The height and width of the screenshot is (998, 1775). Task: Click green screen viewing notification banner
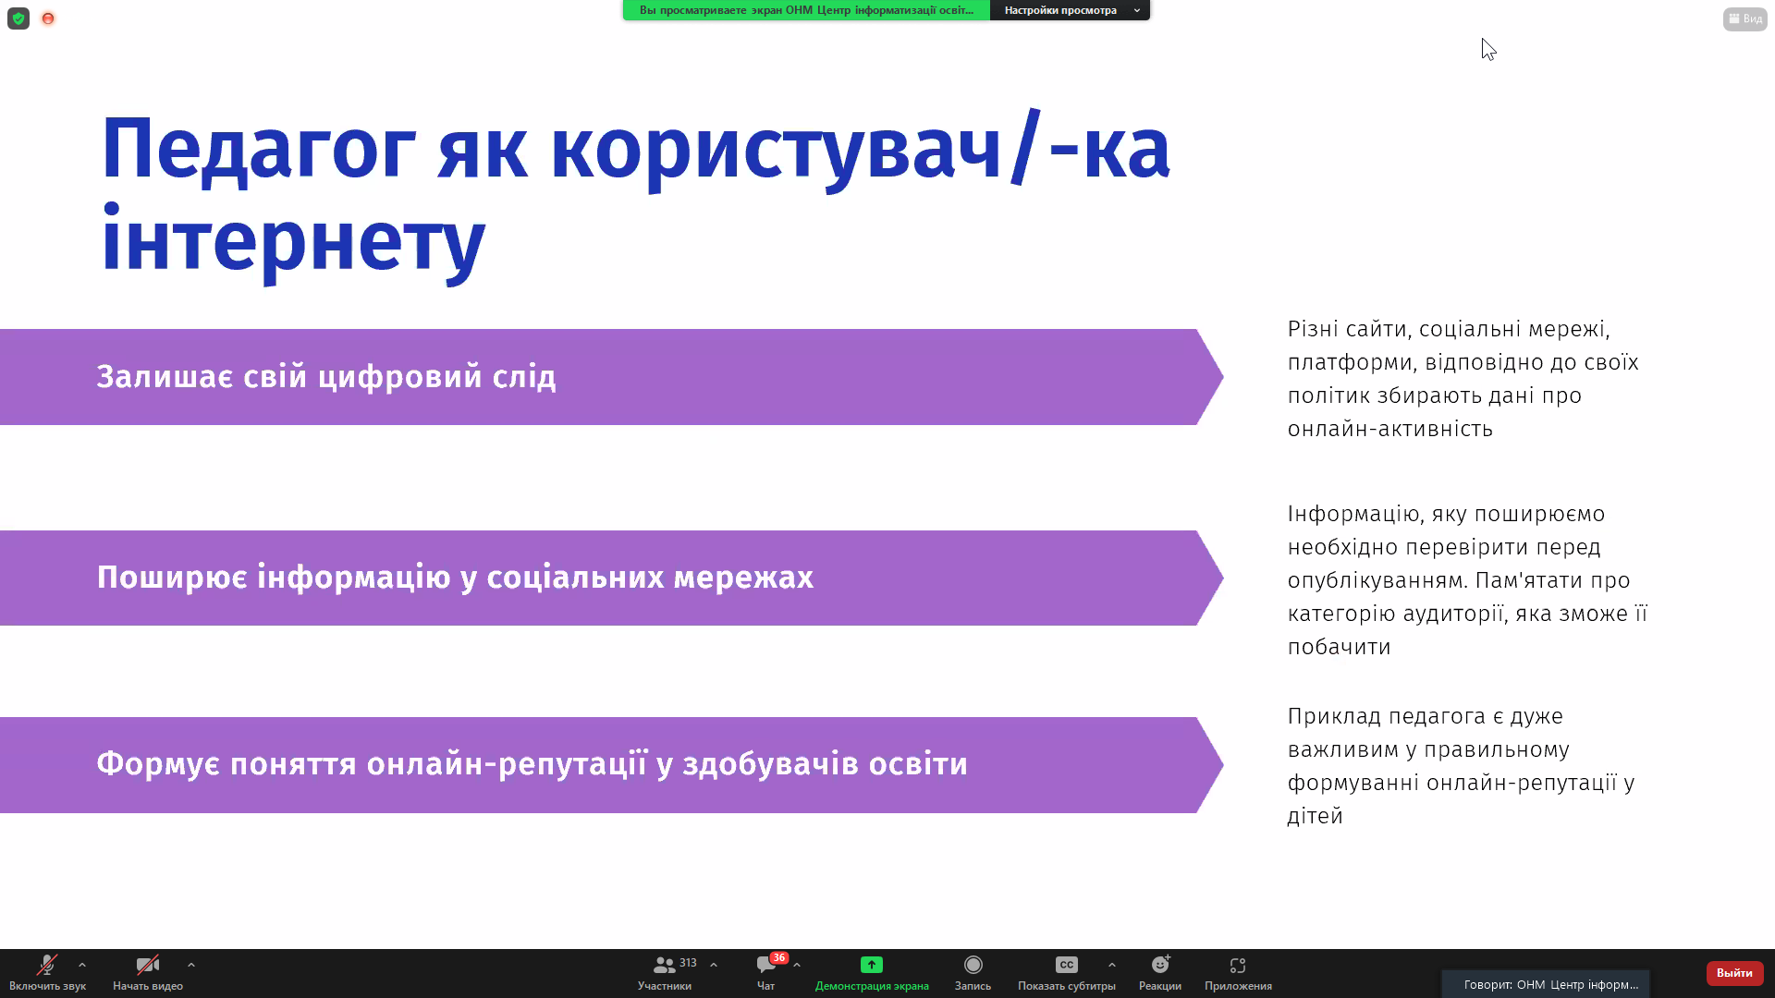[x=806, y=10]
